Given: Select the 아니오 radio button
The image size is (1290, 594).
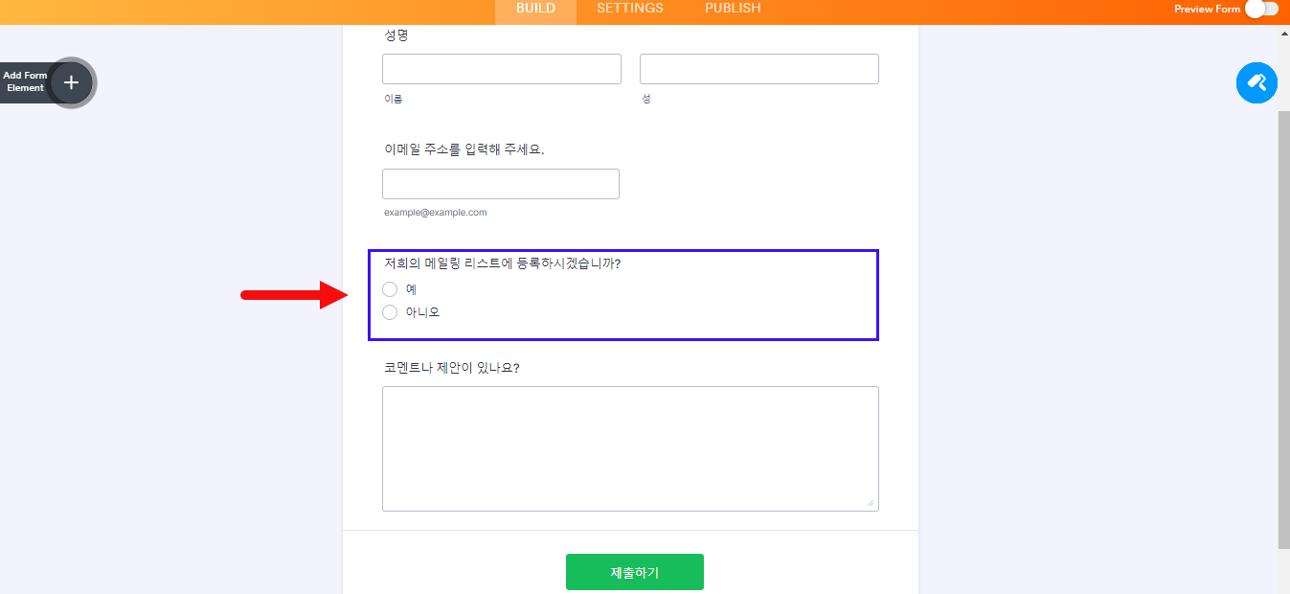Looking at the screenshot, I should coord(390,312).
